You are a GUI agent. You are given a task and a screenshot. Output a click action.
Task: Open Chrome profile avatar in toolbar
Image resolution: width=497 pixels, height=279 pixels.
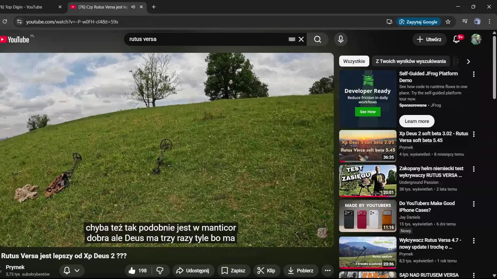(477, 22)
